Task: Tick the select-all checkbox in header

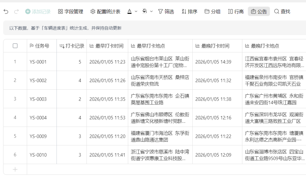Action: tap(15, 46)
